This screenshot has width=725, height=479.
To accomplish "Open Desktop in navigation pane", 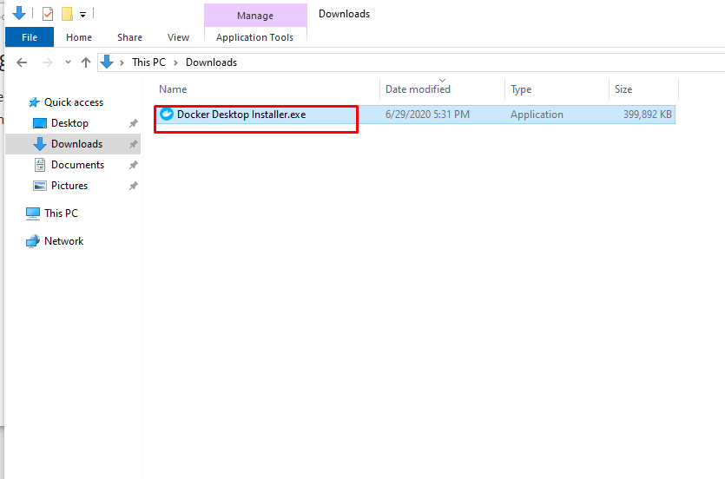I will click(x=69, y=123).
